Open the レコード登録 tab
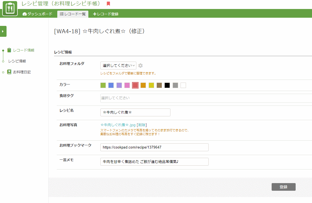The image size is (312, 203). [106, 14]
